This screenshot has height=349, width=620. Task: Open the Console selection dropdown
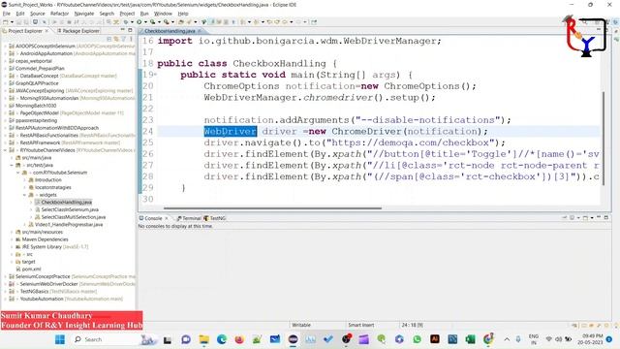click(592, 217)
